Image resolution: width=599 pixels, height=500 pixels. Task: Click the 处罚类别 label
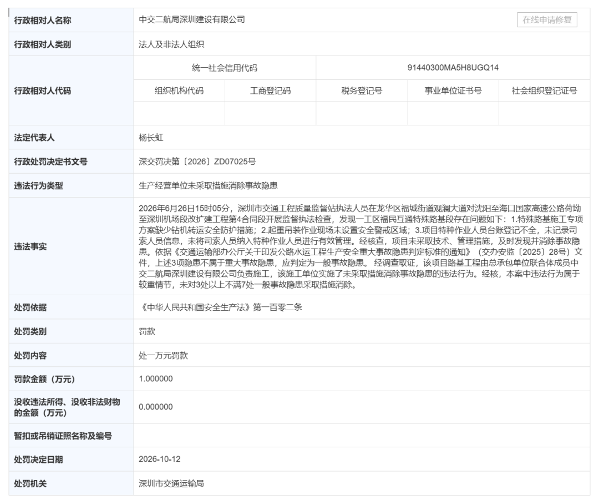click(x=30, y=331)
